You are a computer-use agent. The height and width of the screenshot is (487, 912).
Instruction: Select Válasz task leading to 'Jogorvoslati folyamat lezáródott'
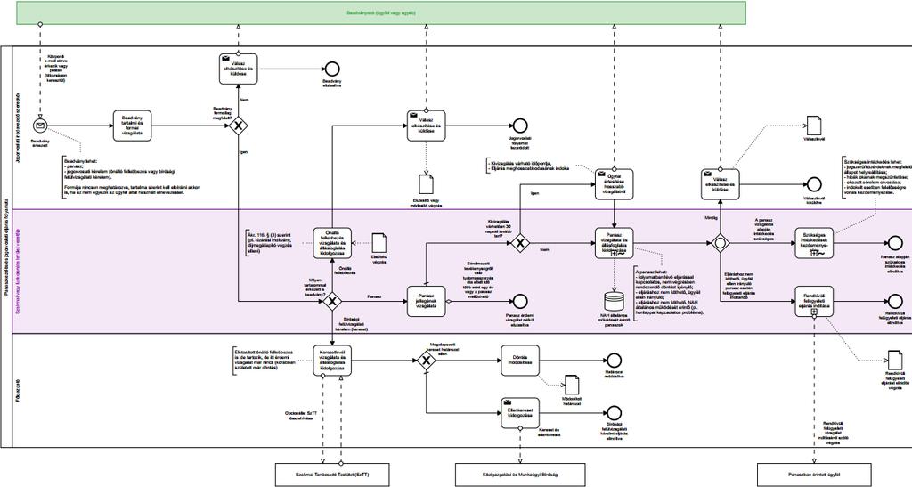pos(427,126)
